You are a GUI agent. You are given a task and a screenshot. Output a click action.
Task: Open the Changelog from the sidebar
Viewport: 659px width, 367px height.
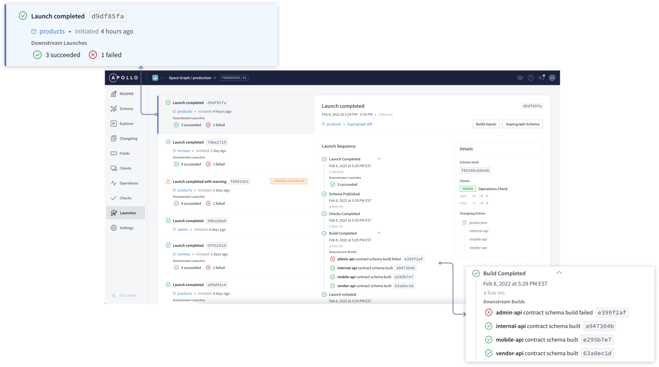114,138
